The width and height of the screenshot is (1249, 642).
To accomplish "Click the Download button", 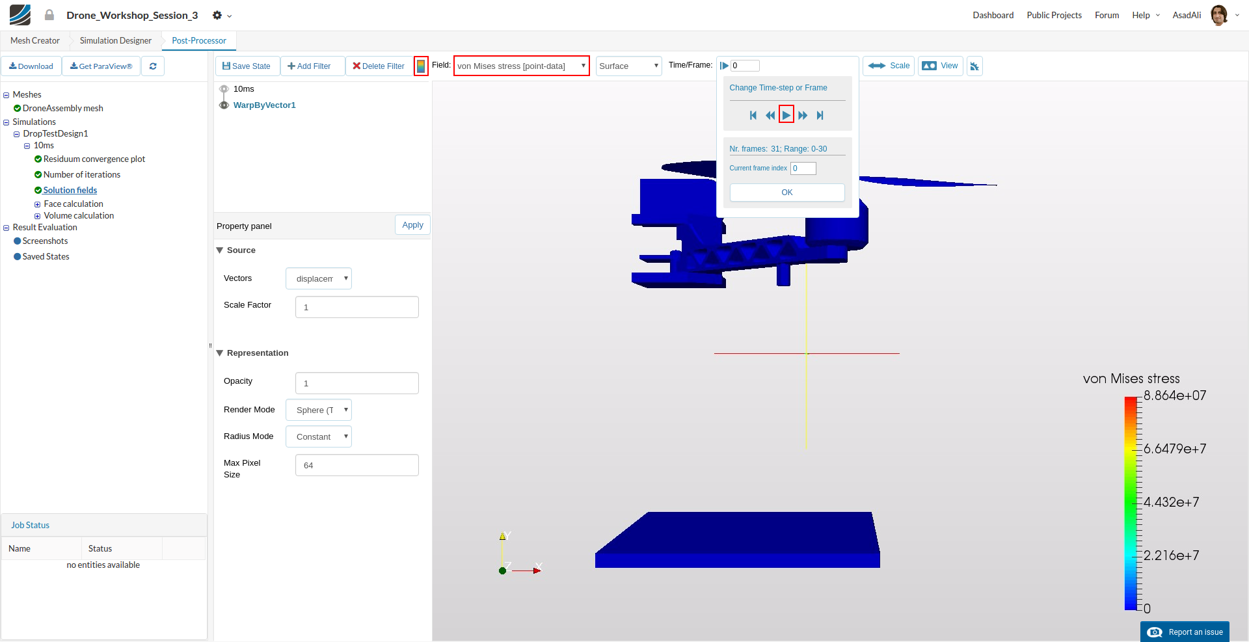I will (x=31, y=66).
